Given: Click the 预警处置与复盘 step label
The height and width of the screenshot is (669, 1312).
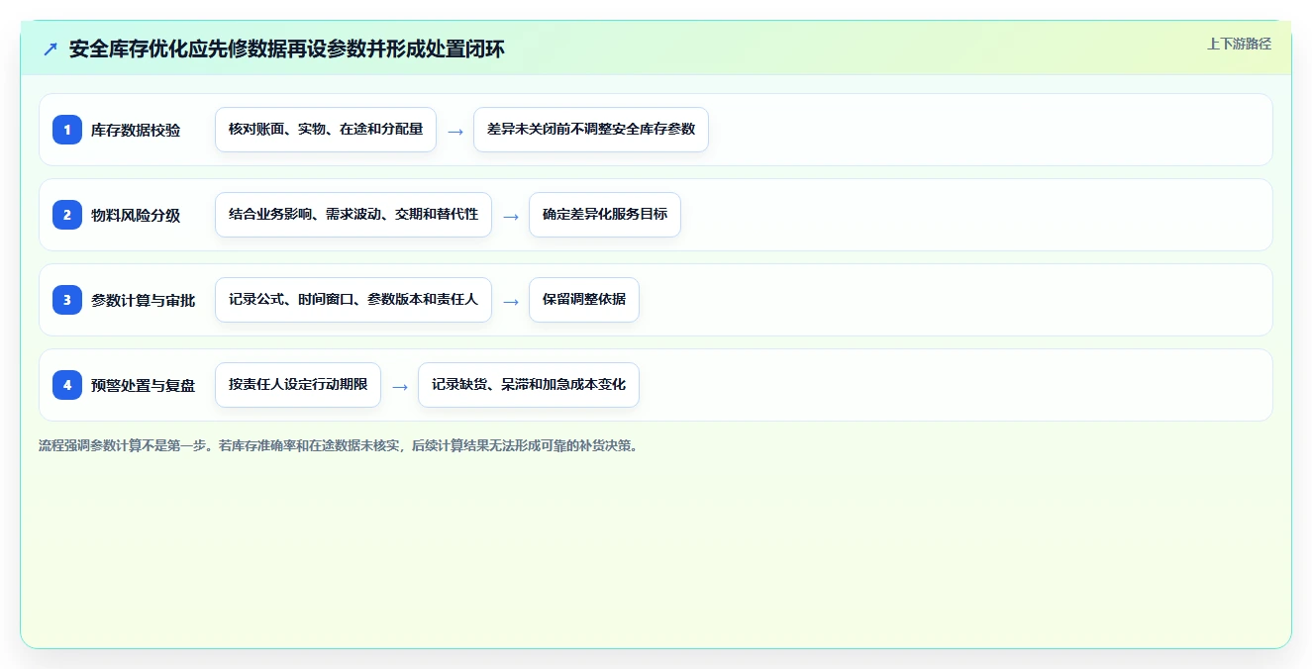Looking at the screenshot, I should pos(143,385).
